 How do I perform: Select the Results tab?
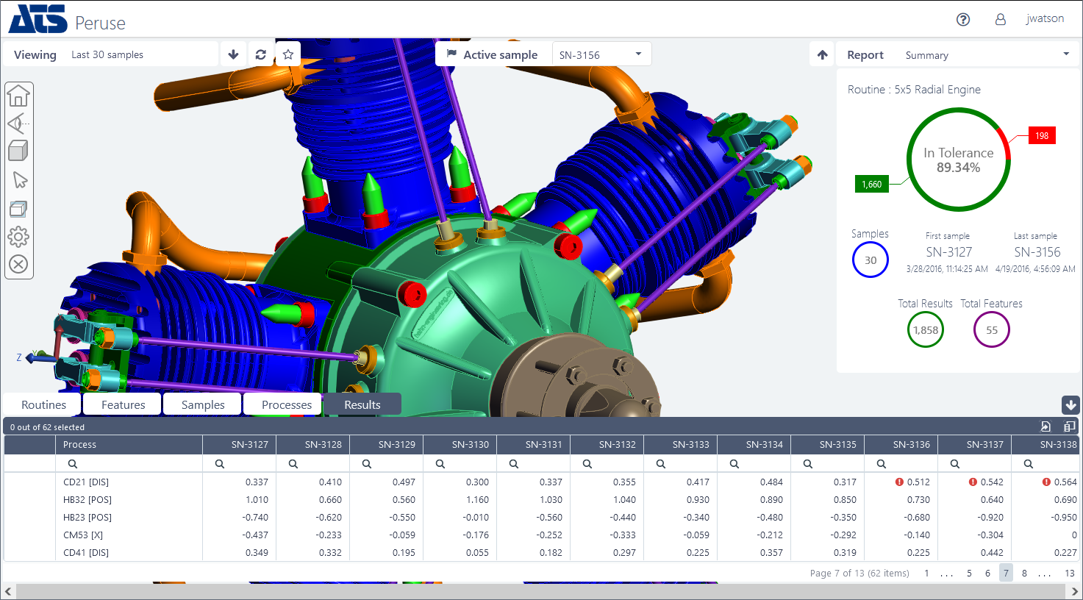pos(362,404)
